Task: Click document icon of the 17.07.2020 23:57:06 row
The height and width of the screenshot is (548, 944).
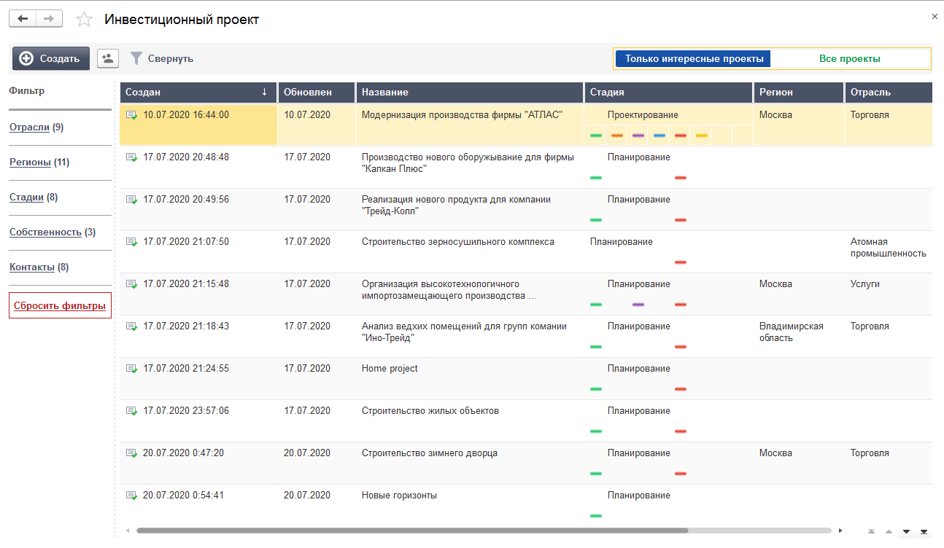Action: [132, 411]
